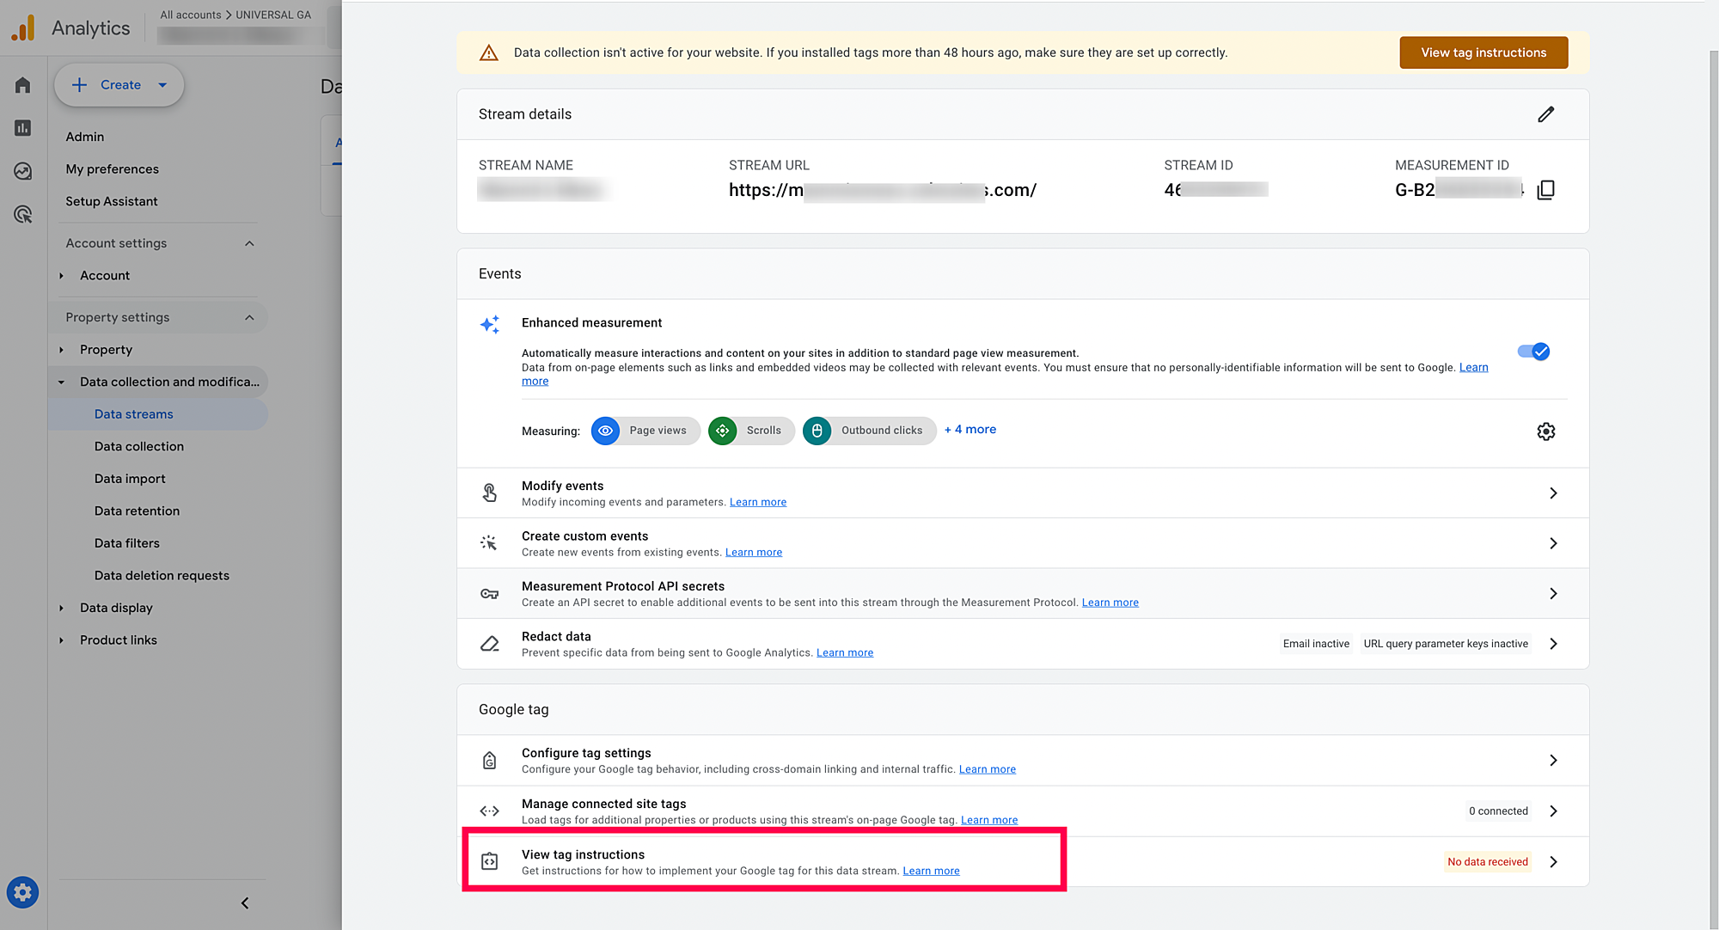
Task: Select Data filters in the sidebar
Action: (127, 543)
